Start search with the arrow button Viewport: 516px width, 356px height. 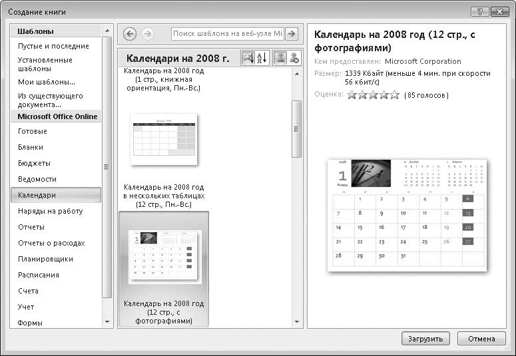click(291, 34)
